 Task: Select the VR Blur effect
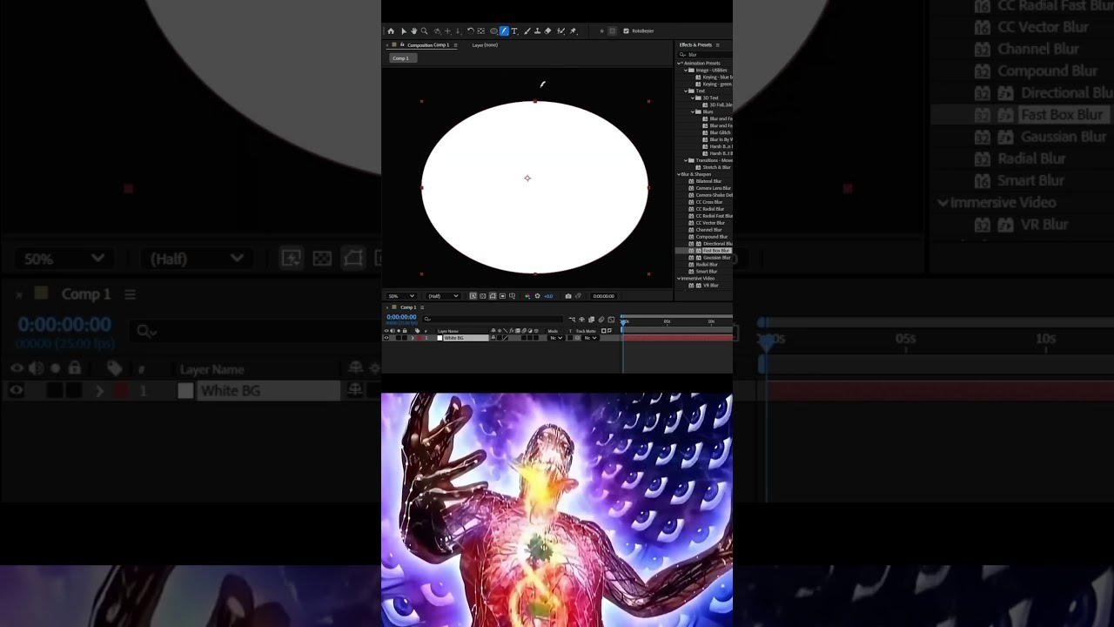[x=710, y=286]
